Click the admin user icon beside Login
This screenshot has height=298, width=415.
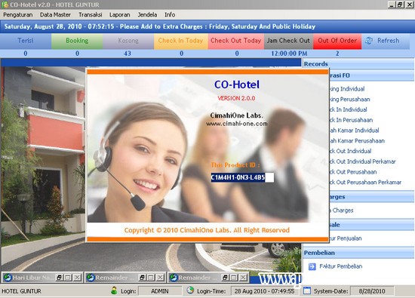(x=114, y=290)
